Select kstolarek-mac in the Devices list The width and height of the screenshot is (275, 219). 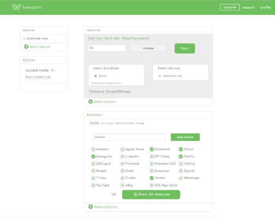click(x=37, y=38)
